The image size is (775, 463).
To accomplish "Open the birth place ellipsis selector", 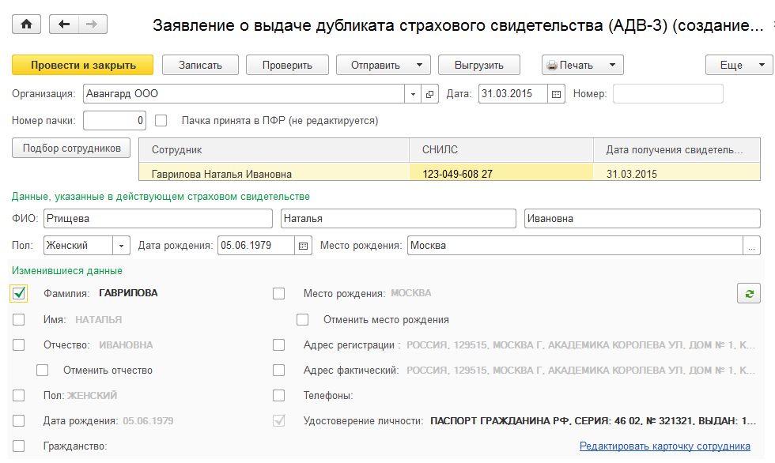I will pyautogui.click(x=750, y=246).
